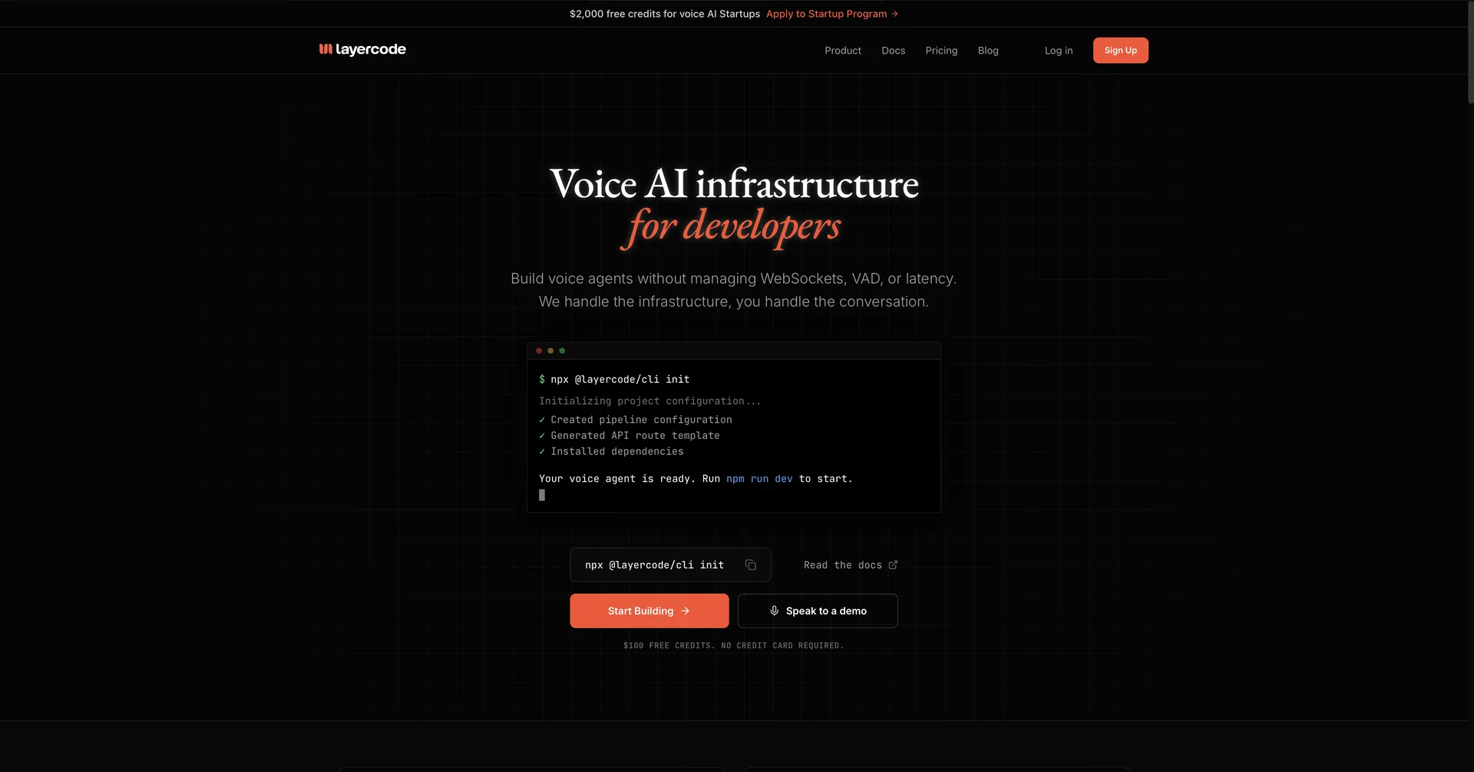Image resolution: width=1474 pixels, height=772 pixels.
Task: Click the external link icon beside Read the docs
Action: point(893,566)
